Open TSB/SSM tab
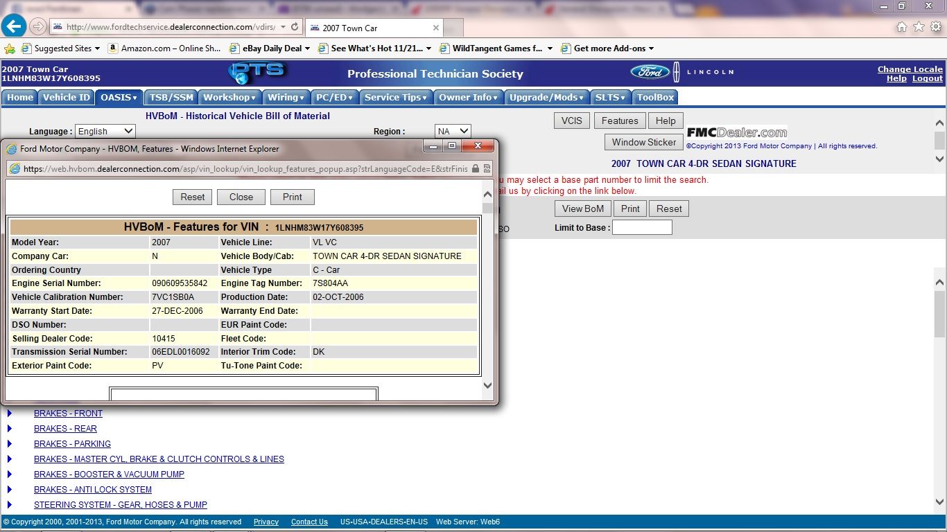947x532 pixels. [x=171, y=97]
